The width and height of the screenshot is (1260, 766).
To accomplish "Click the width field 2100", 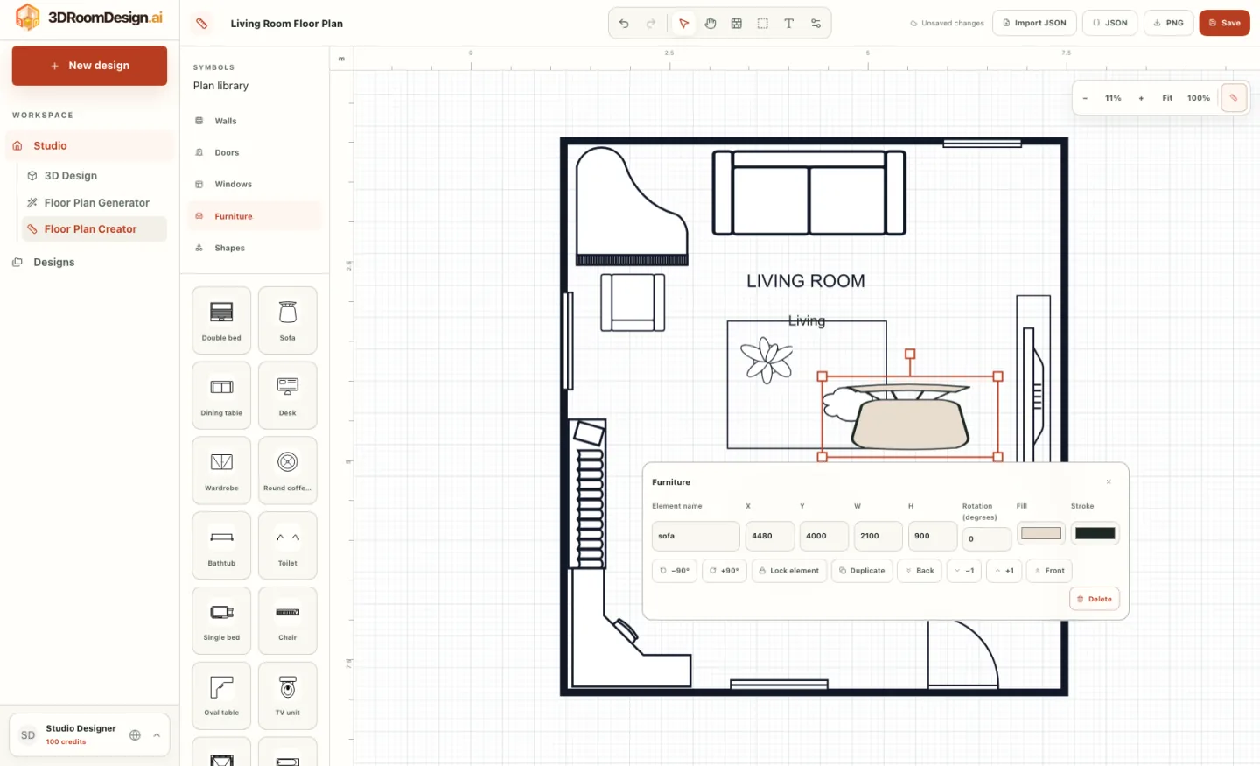I will point(878,536).
